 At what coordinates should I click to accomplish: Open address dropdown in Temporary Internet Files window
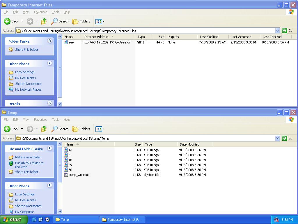pyautogui.click(x=277, y=31)
